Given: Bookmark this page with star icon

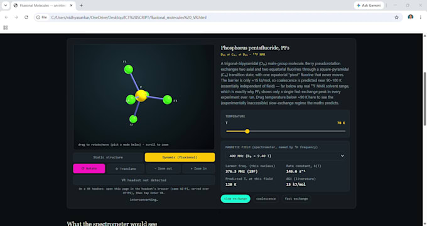Looking at the screenshot, I should [x=396, y=18].
